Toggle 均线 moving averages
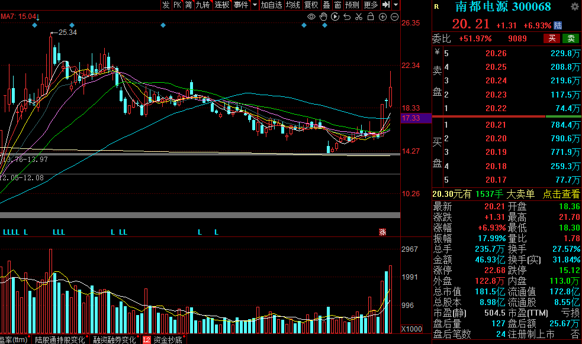The height and width of the screenshot is (344, 582). pos(293,5)
